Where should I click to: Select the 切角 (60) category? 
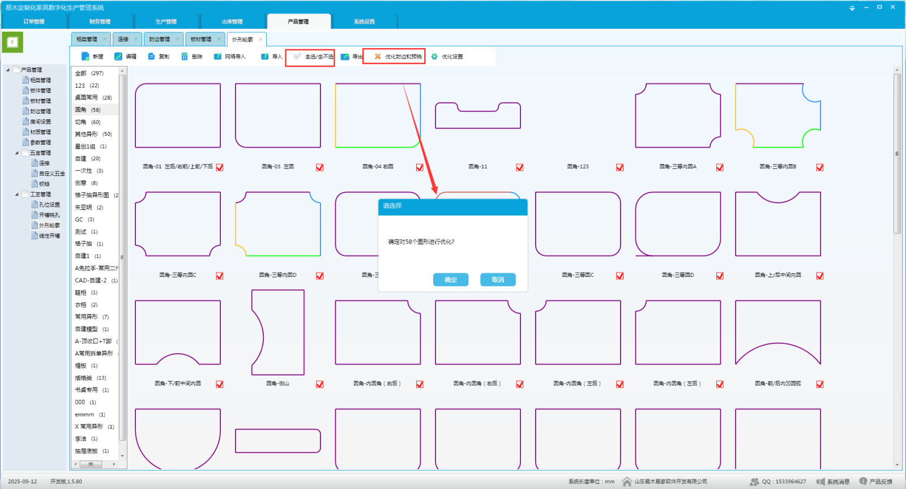(x=88, y=122)
